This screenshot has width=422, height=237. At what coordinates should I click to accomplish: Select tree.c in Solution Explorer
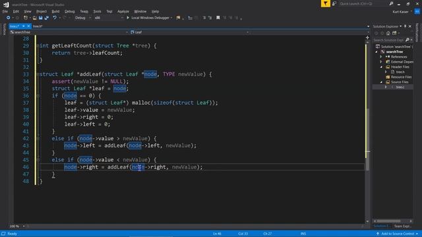[x=400, y=88]
